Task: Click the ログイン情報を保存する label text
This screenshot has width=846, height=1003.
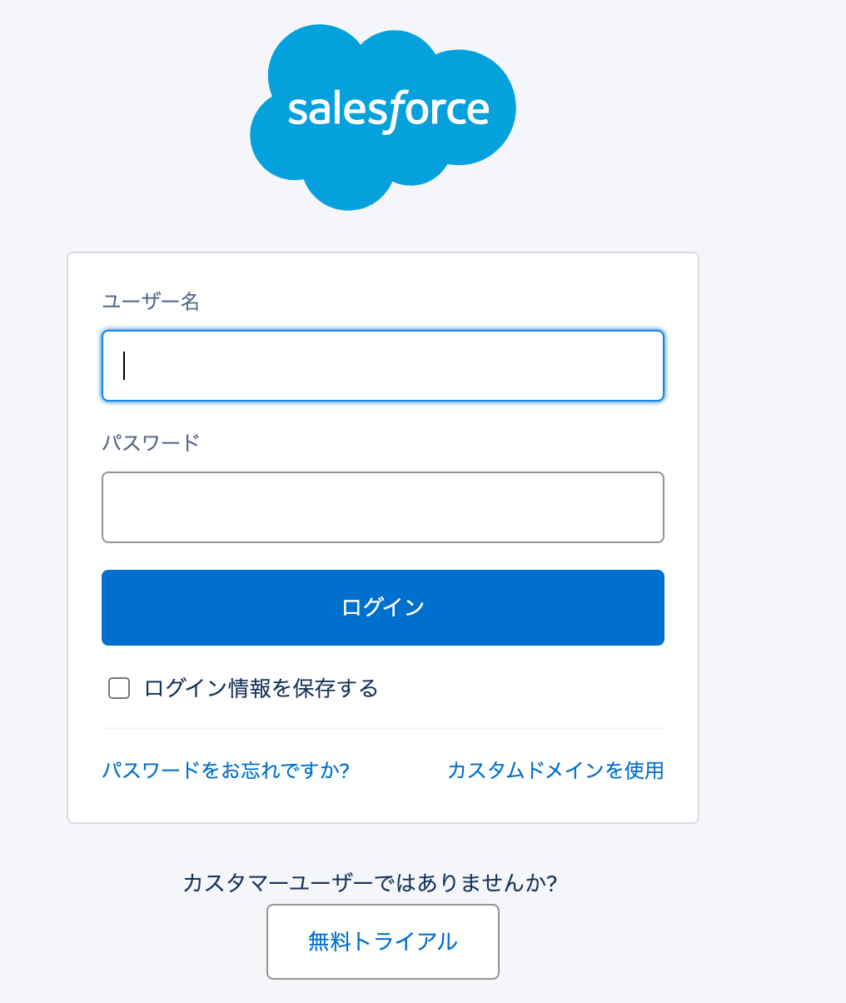Action: click(x=261, y=688)
